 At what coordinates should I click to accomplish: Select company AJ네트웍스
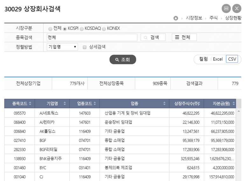[x=49, y=113]
